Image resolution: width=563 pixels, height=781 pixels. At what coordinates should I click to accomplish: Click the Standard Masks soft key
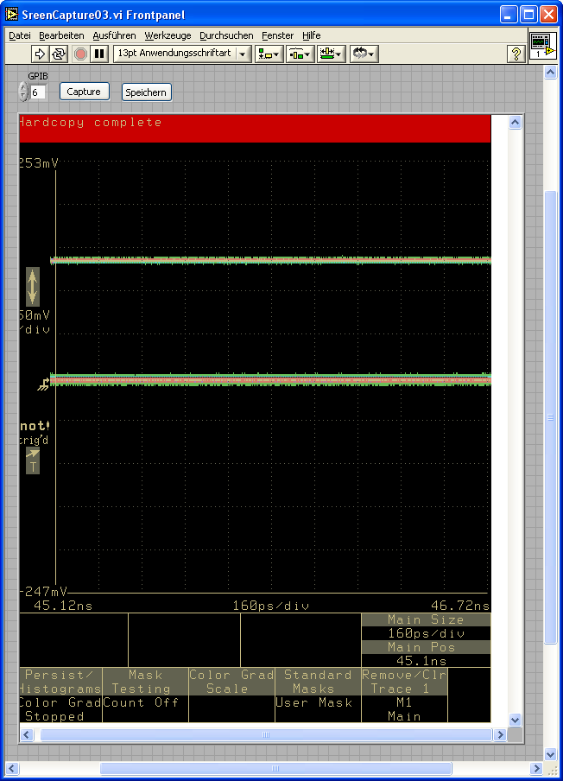[x=318, y=682]
